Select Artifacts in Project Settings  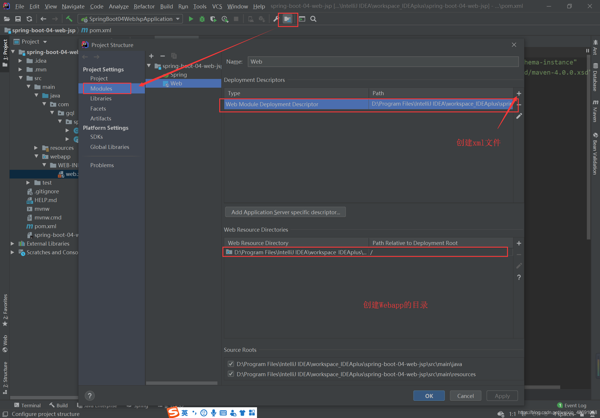tap(100, 118)
